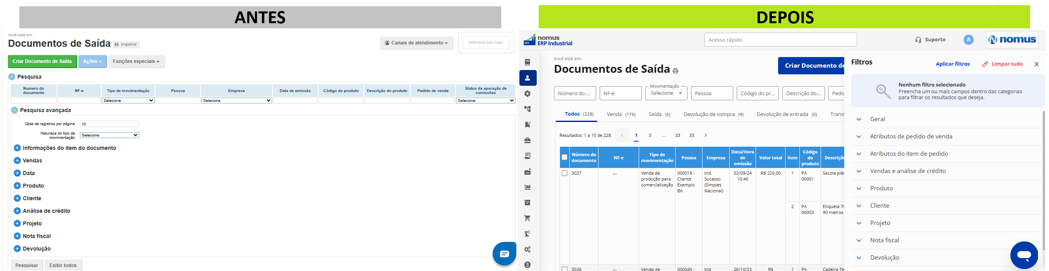Expand Análise de crédito section in ANTES
The image size is (1049, 271).
[17, 211]
